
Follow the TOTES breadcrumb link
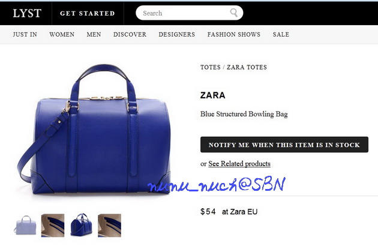tap(211, 67)
